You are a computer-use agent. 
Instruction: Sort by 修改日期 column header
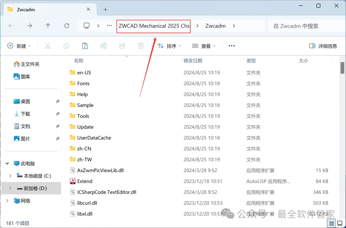coord(193,61)
